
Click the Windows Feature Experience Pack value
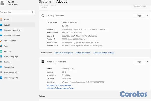[x=83, y=82]
